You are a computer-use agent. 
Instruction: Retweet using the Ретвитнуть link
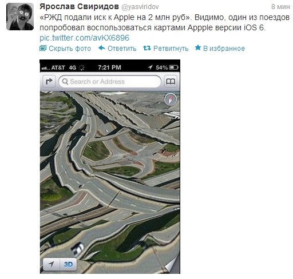click(171, 49)
